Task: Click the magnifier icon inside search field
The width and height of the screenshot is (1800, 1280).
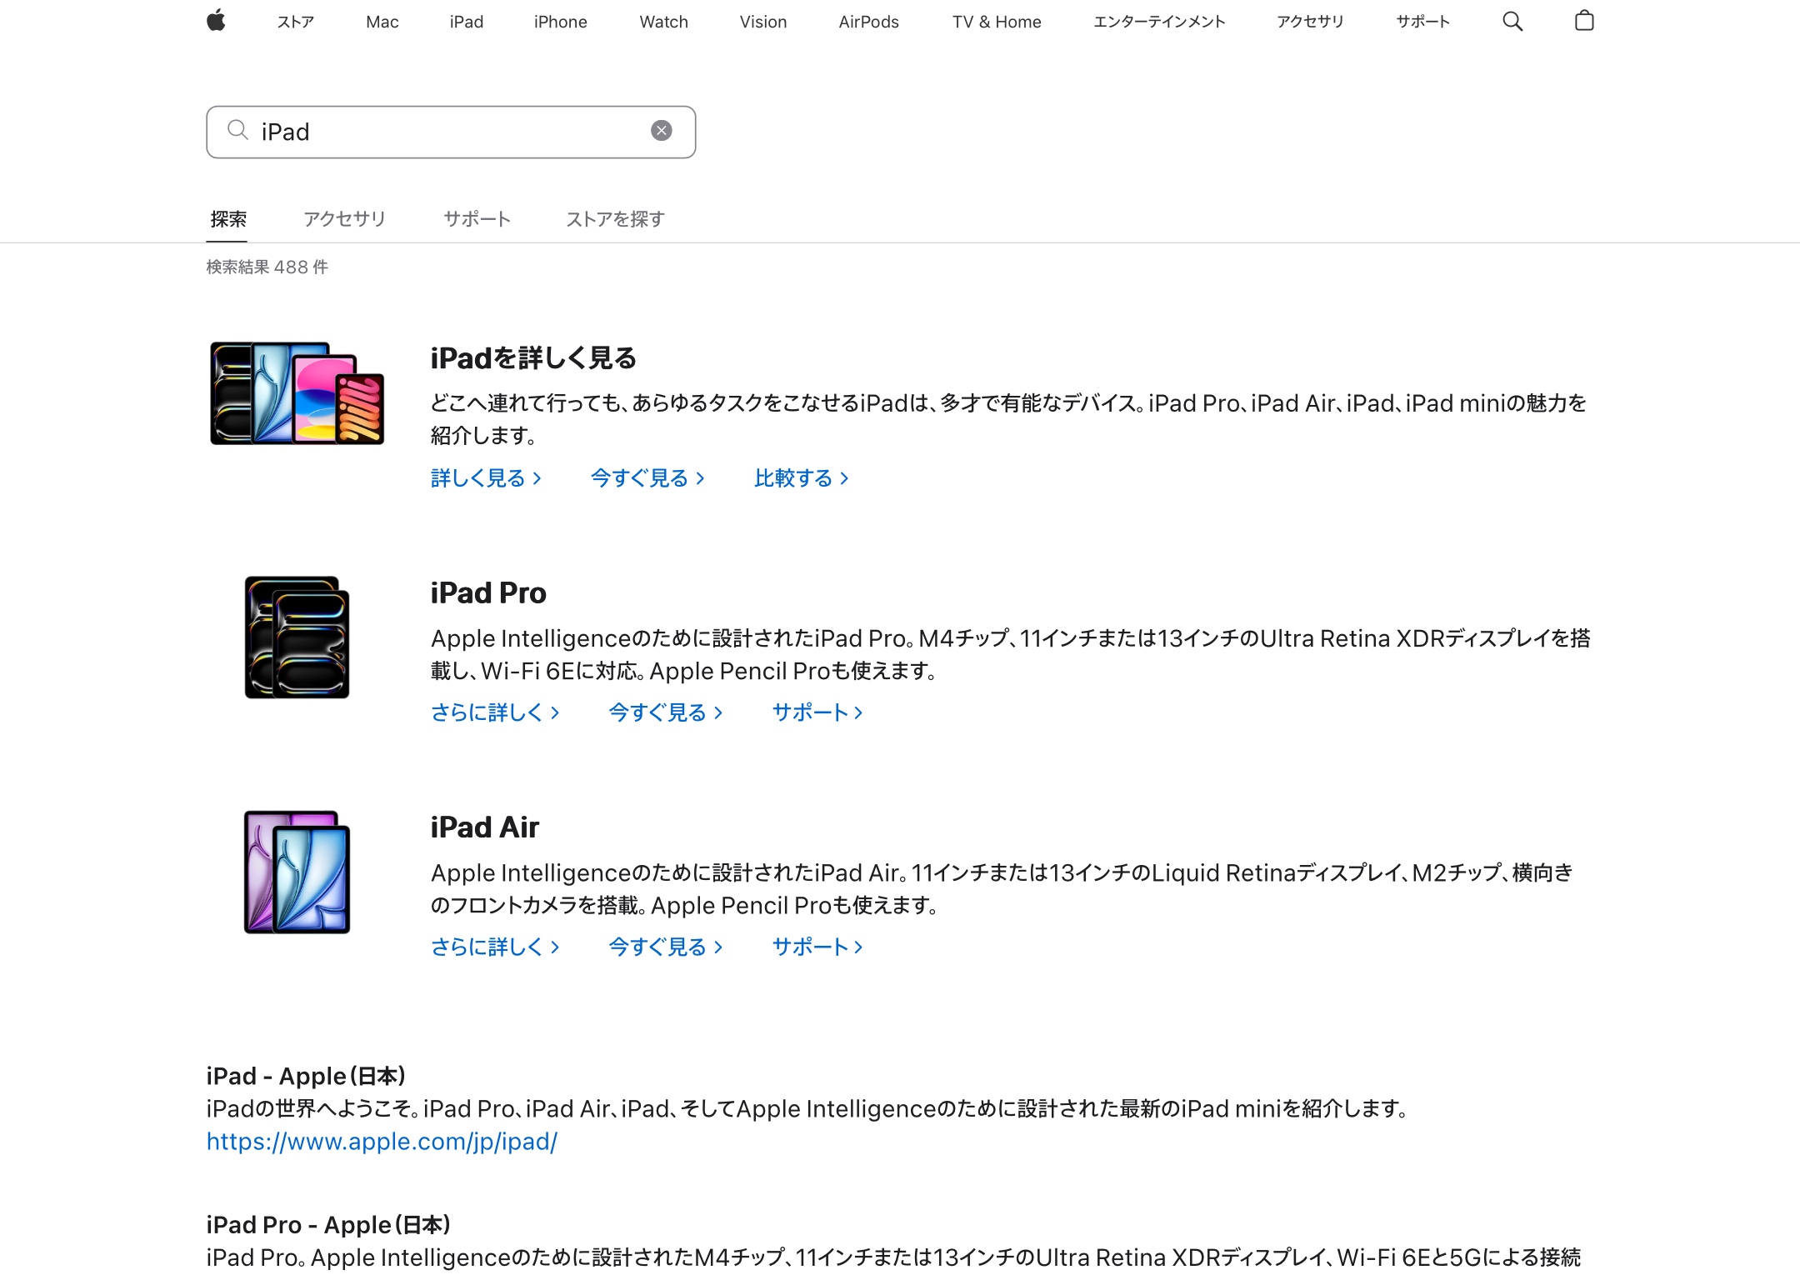Action: pos(237,130)
